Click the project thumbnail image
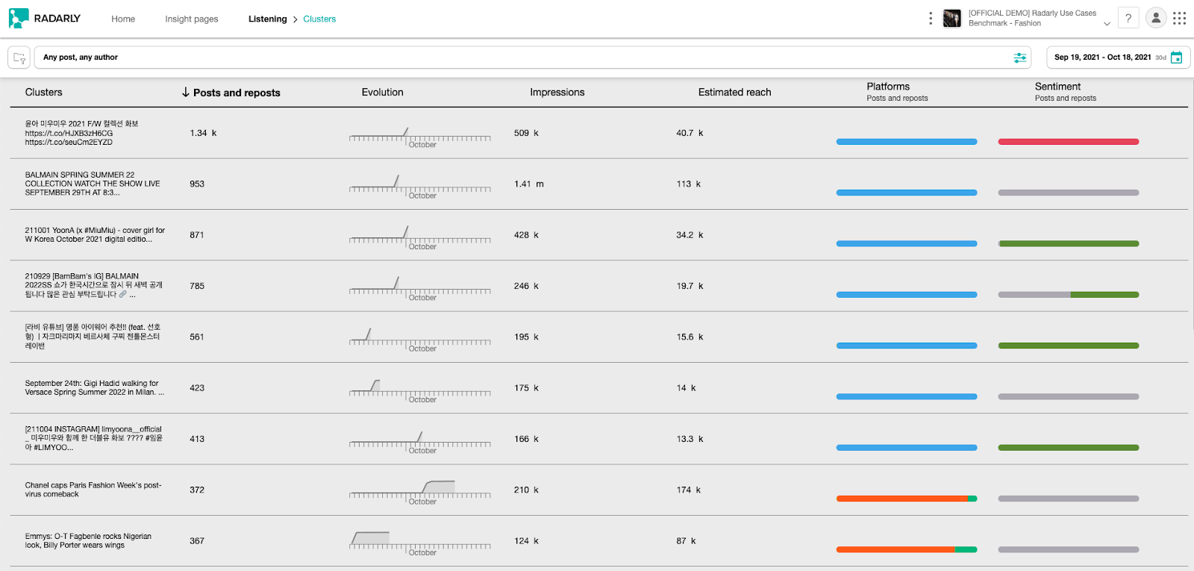This screenshot has height=571, width=1194. [x=952, y=18]
